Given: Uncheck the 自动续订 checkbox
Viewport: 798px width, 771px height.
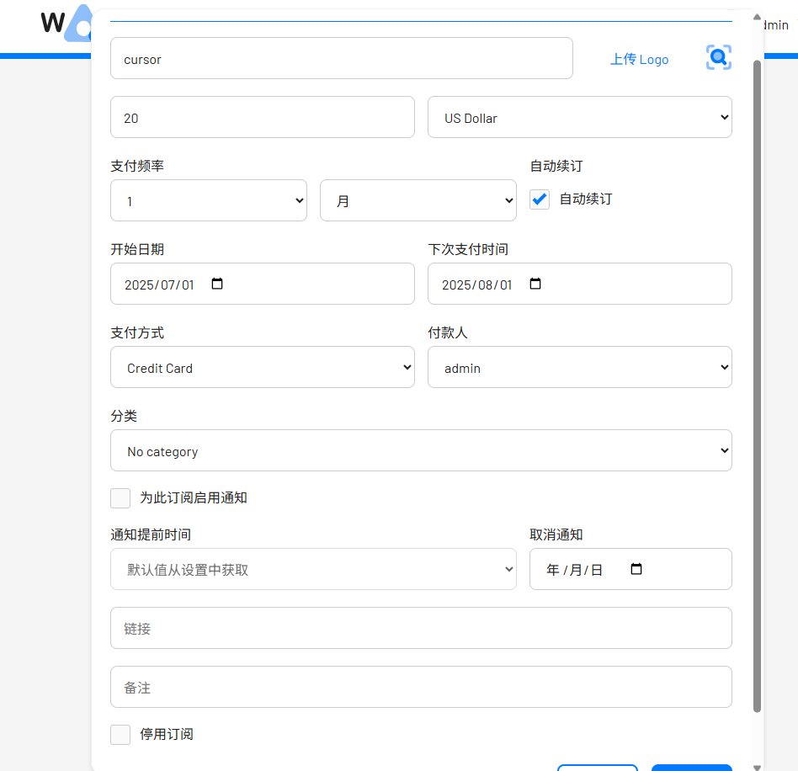Looking at the screenshot, I should (x=540, y=199).
